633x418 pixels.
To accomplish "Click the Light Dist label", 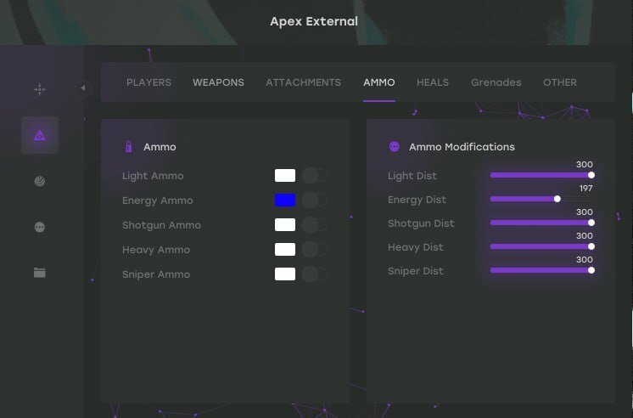I will point(412,176).
